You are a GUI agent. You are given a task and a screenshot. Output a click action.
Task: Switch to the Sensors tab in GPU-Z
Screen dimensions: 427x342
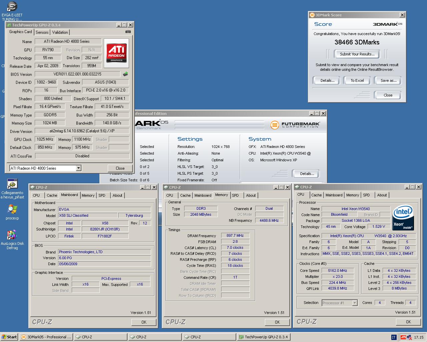click(x=42, y=32)
